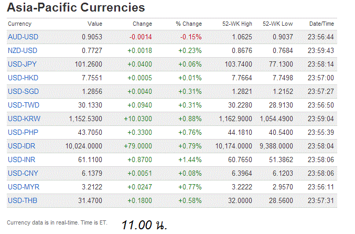The height and width of the screenshot is (234, 355).
Task: Open the USD-THB currency link
Action: tap(23, 200)
